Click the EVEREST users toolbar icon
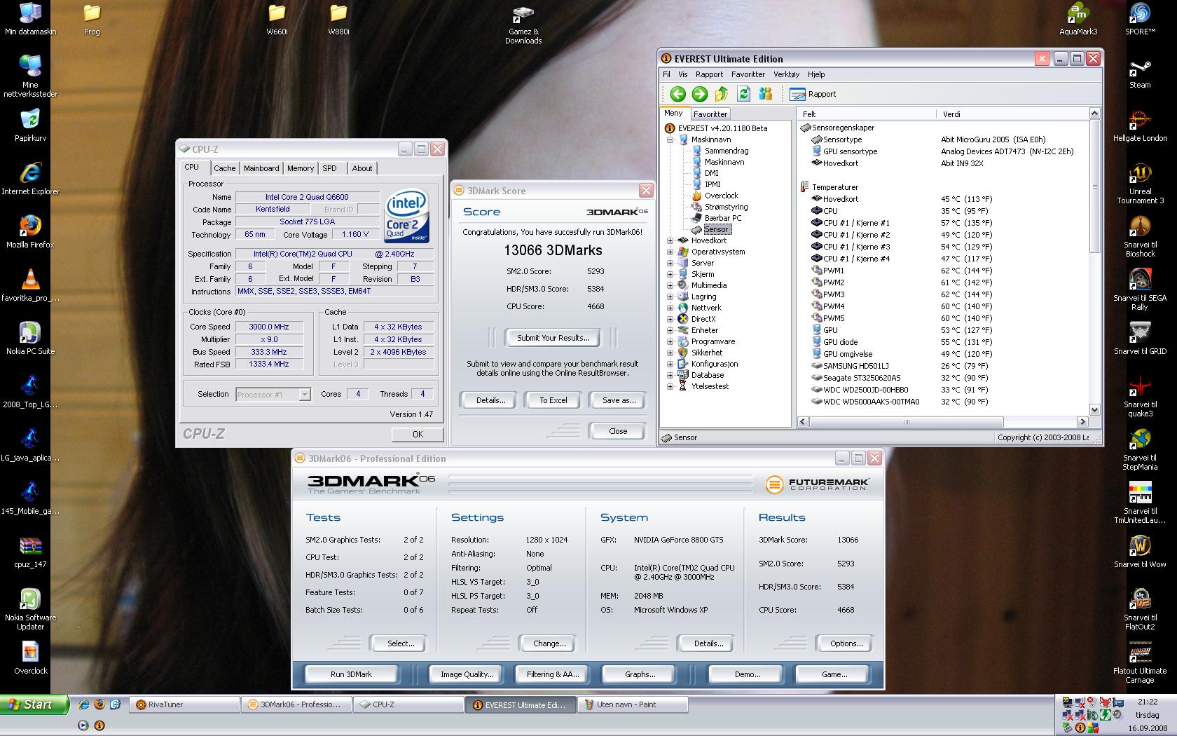 pos(765,94)
